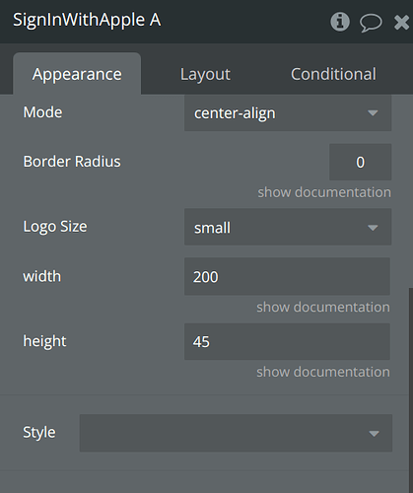Click the property panel vertical scrollbar
This screenshot has width=413, height=493.
click(x=410, y=390)
